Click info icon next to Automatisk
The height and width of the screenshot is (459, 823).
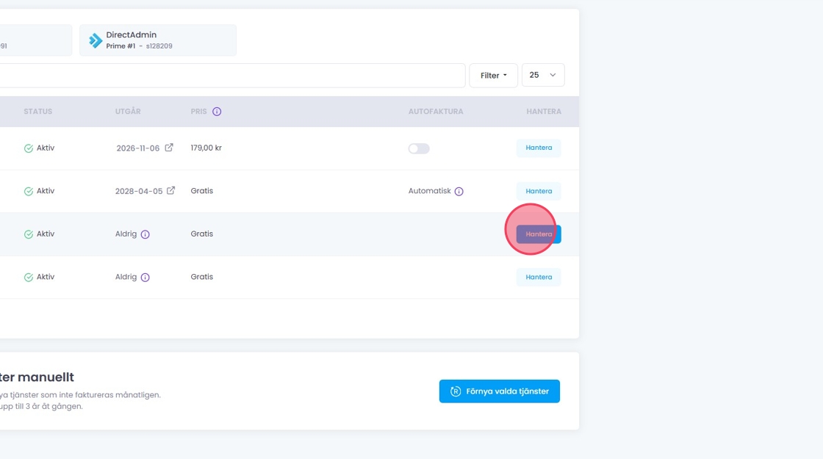point(459,192)
